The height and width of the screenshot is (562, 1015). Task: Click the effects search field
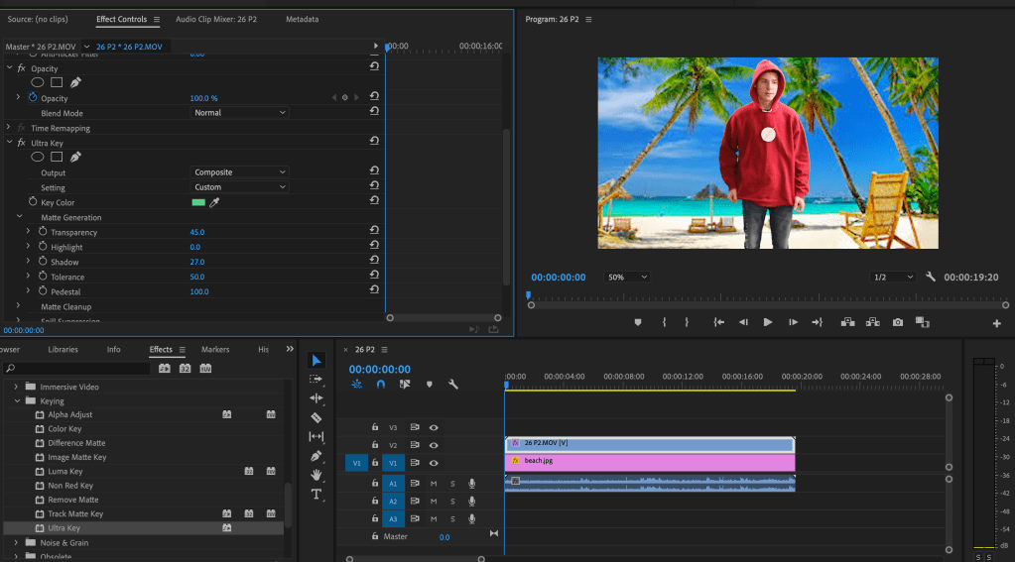[77, 369]
